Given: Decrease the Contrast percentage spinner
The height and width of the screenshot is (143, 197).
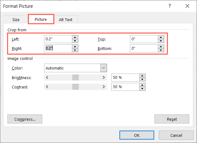Looking at the screenshot, I should point(142,89).
